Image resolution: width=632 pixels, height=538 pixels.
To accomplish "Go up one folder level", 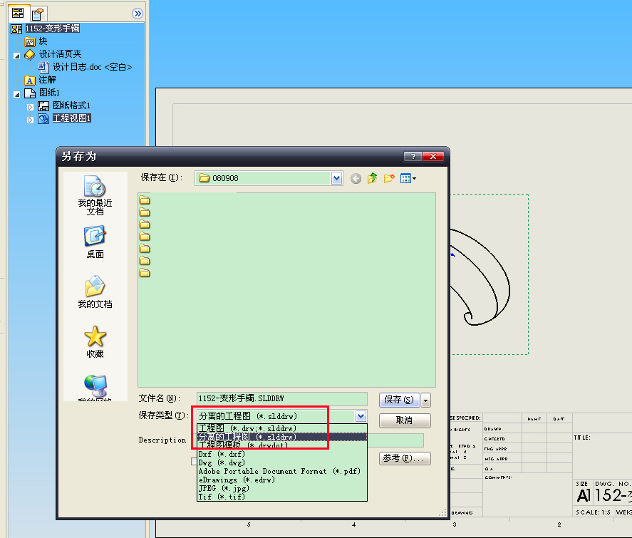I will pyautogui.click(x=372, y=178).
